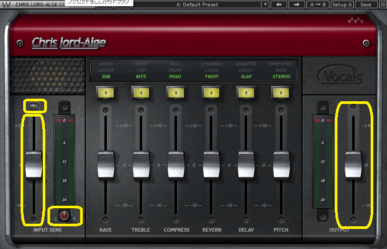Toggle the input sensitivity indicator LED
Screen dimensions: 387x249
[34, 107]
